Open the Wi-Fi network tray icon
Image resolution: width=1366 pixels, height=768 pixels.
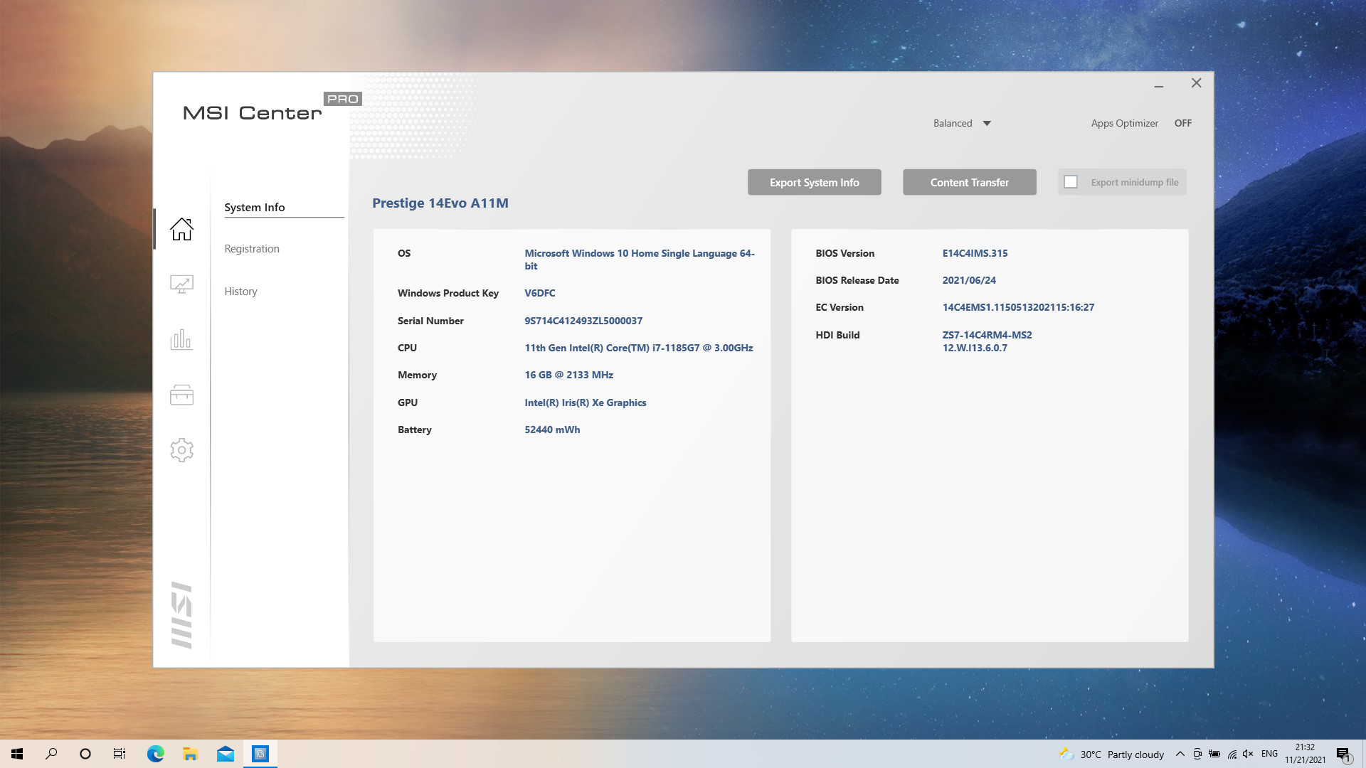point(1232,754)
